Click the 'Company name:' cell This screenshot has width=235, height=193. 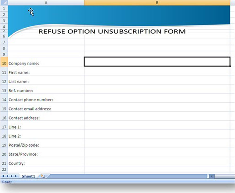coord(46,61)
